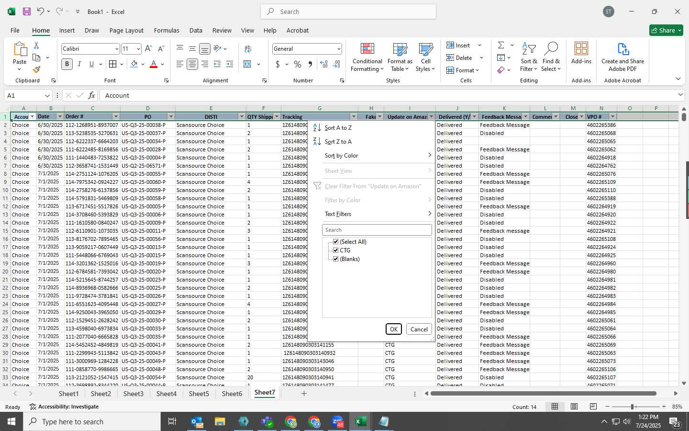Increase font size with the large A icon
689x431 pixels.
[x=148, y=49]
